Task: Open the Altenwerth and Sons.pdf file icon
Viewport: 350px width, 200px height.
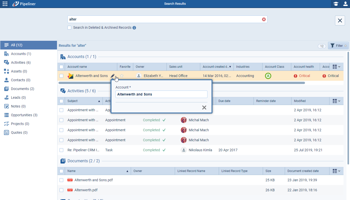Action: click(70, 180)
